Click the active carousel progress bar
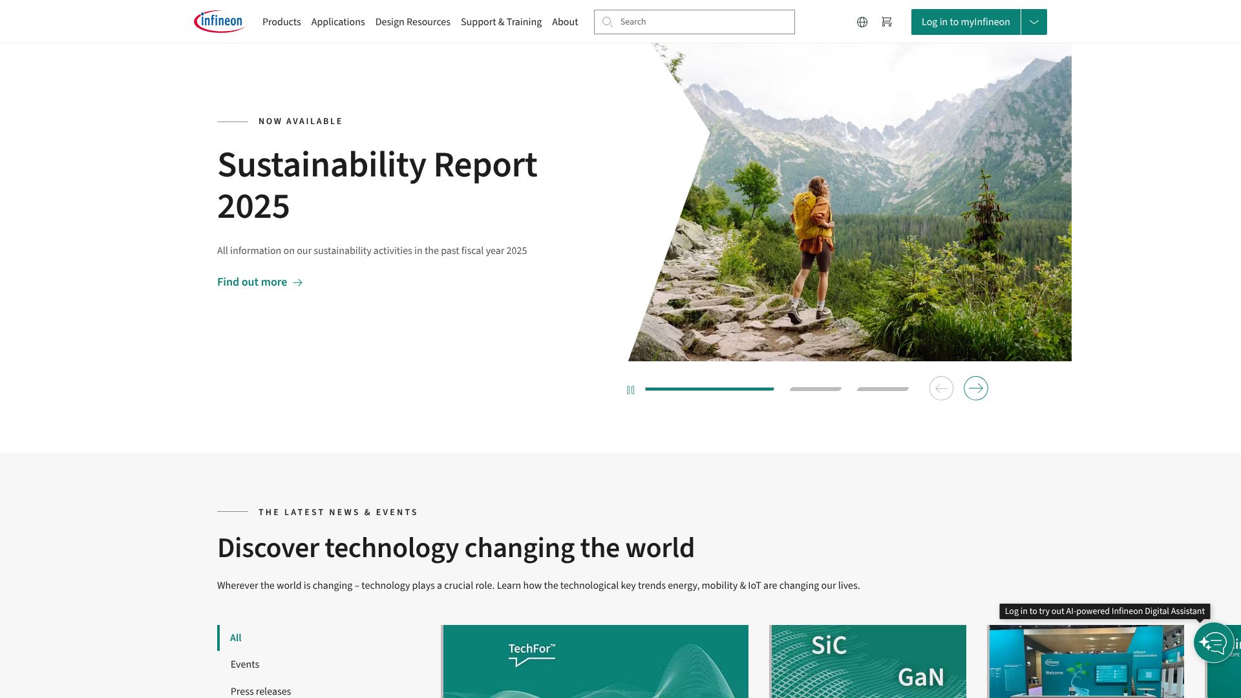Screen dimensions: 1241x698 tap(709, 389)
